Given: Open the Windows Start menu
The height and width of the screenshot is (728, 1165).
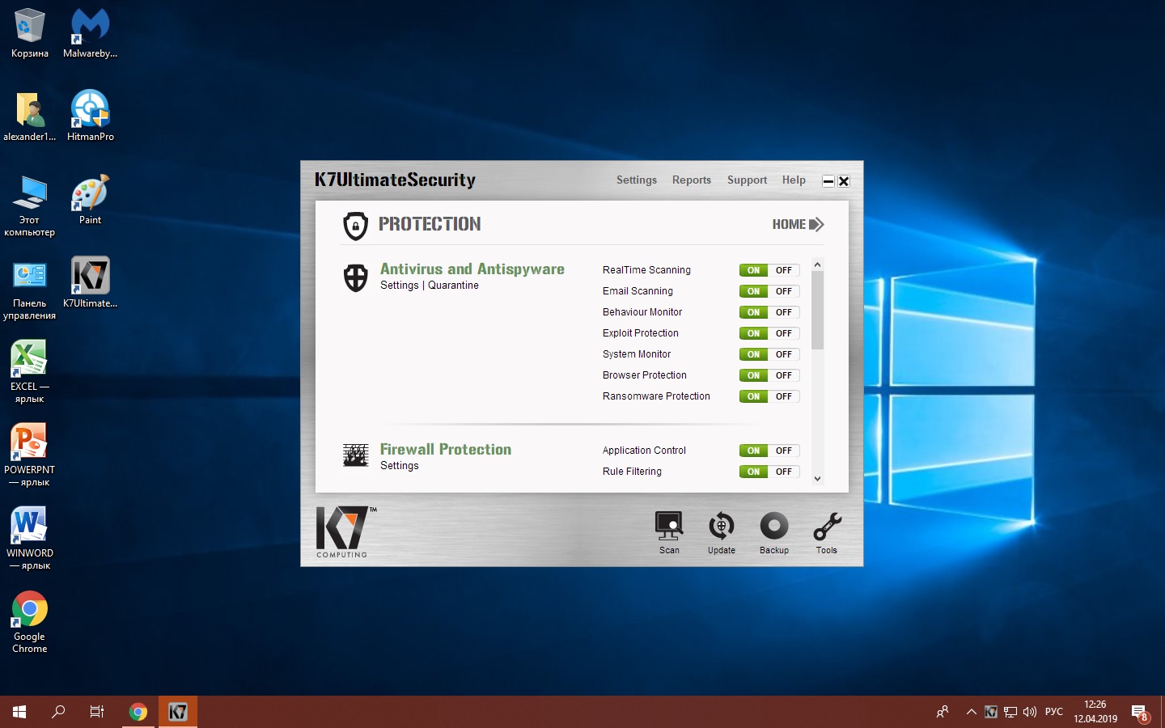Looking at the screenshot, I should point(19,712).
